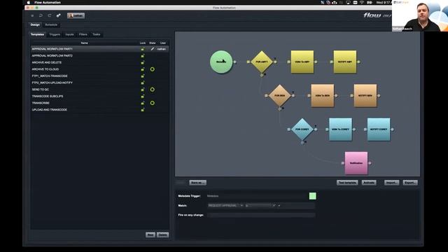Click the New button below template list
This screenshot has width=448, height=252.
(x=150, y=235)
